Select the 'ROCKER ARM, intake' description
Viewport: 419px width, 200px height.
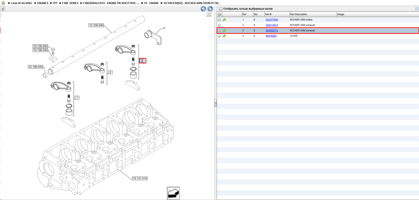coord(301,20)
